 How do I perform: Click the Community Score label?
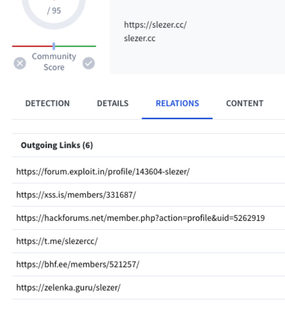point(54,62)
